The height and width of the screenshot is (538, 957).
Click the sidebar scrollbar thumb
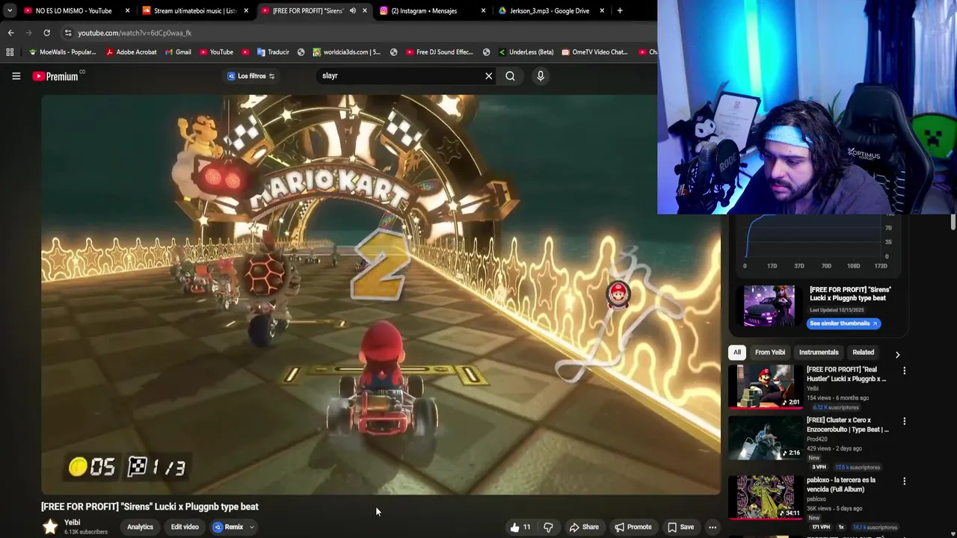point(953,222)
